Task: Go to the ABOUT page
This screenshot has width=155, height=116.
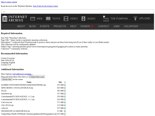Action: point(21,26)
